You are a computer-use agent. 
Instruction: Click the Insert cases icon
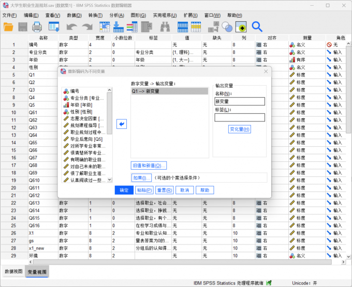(x=183, y=27)
